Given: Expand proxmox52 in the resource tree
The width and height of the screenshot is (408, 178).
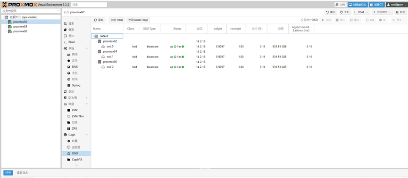Looking at the screenshot, I should point(7,31).
